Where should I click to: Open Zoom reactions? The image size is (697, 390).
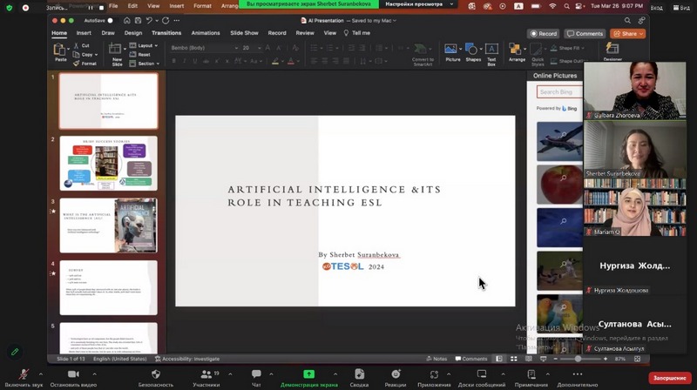pos(396,375)
